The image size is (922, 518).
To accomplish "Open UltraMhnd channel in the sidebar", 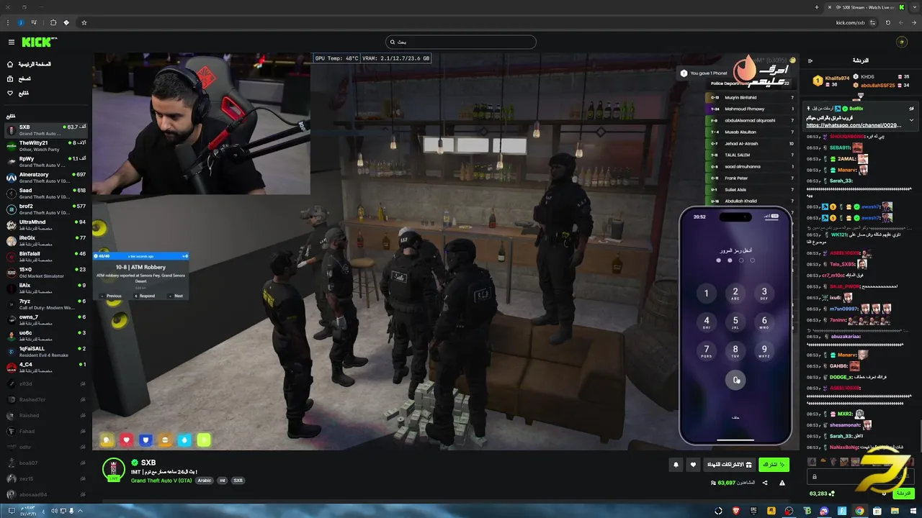I will click(x=46, y=225).
